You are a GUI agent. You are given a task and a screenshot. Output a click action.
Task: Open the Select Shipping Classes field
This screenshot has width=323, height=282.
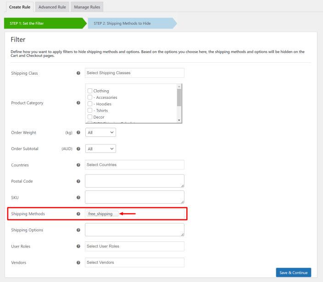(134, 73)
